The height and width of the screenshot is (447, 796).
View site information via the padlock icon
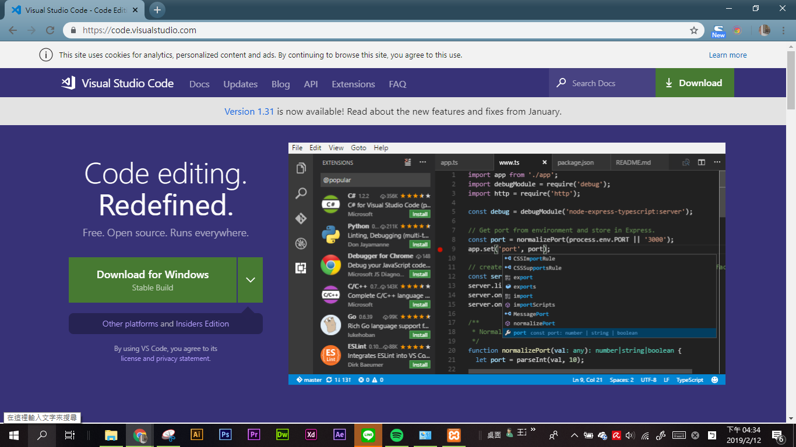coord(73,30)
